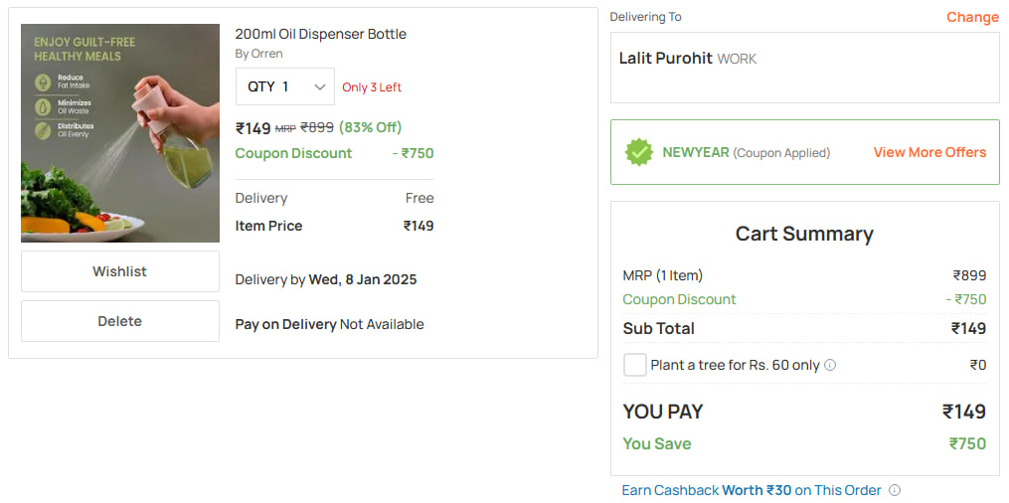Screen dimensions: 1009x503
Task: Click the By Orren brand name
Action: [258, 54]
